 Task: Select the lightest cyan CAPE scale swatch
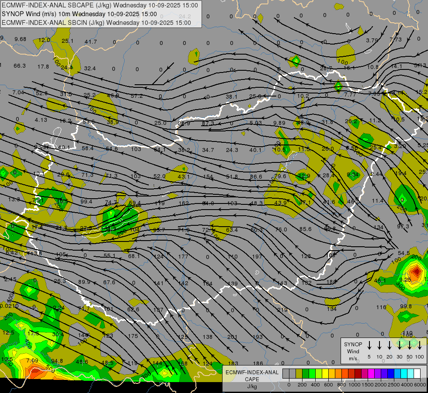[x=410, y=374]
